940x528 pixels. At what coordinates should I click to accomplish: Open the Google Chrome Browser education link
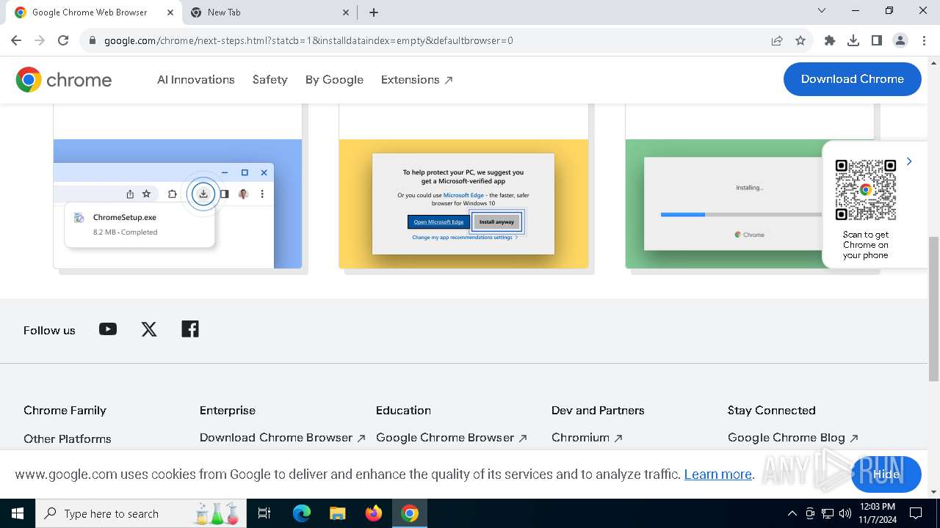(x=452, y=438)
